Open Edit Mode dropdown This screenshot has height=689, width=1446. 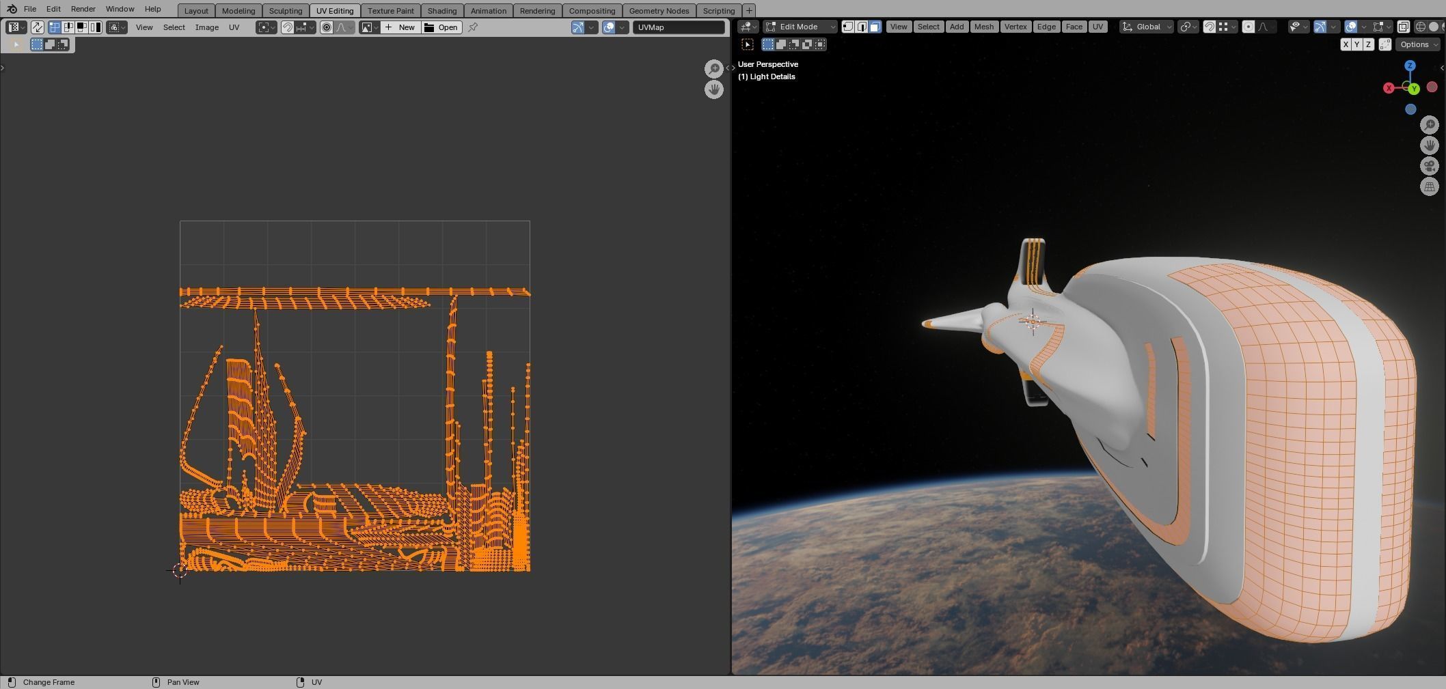click(x=800, y=27)
